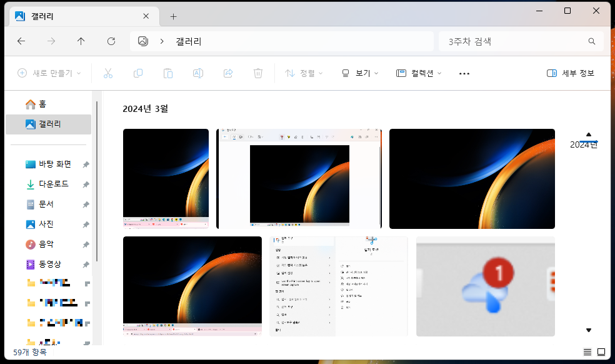Viewport: 615px width, 364px height.
Task: Select the 갤러리 window tab
Action: (x=84, y=16)
